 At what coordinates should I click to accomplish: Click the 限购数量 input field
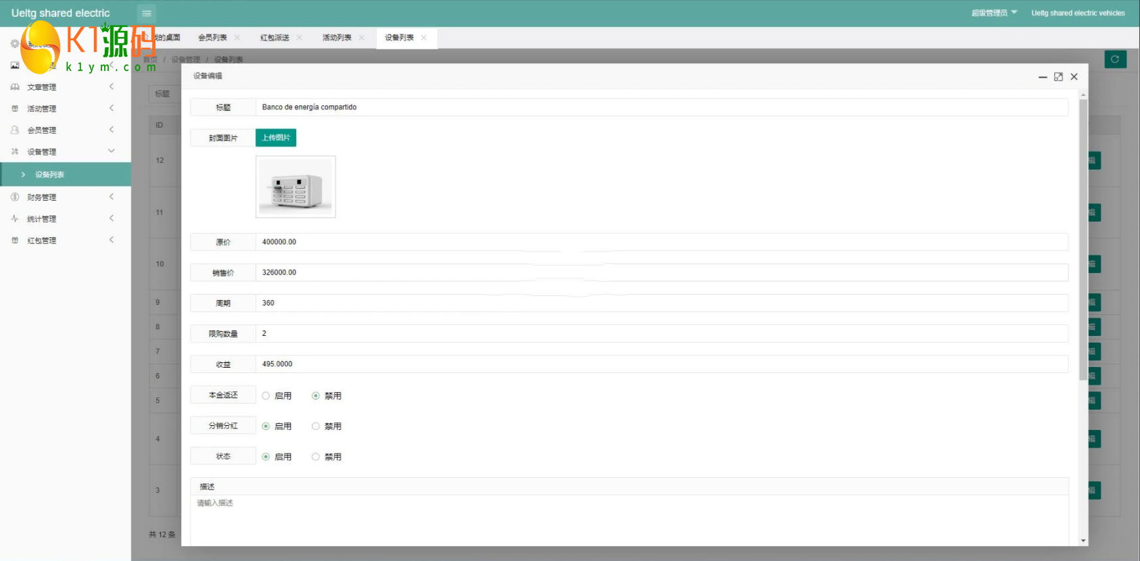662,333
